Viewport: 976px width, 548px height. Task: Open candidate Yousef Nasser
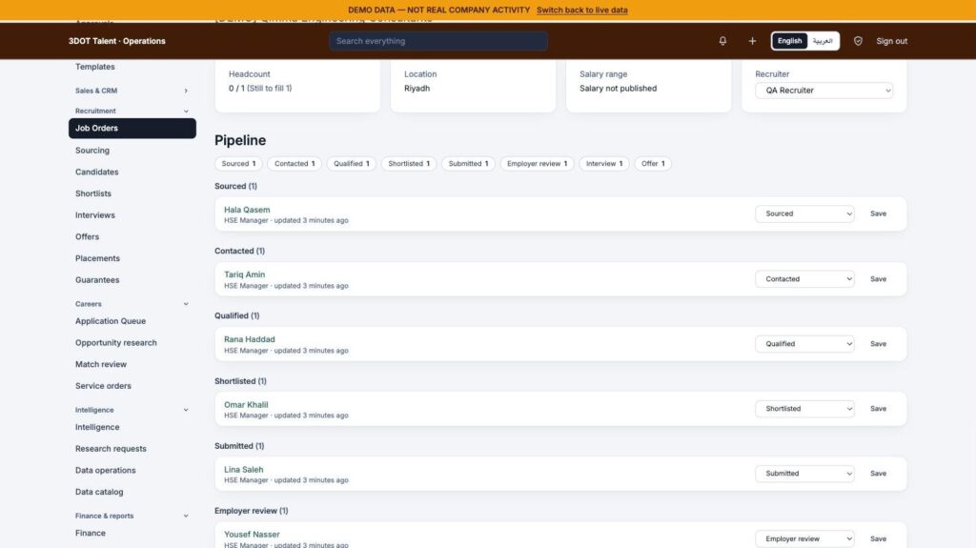pos(252,535)
